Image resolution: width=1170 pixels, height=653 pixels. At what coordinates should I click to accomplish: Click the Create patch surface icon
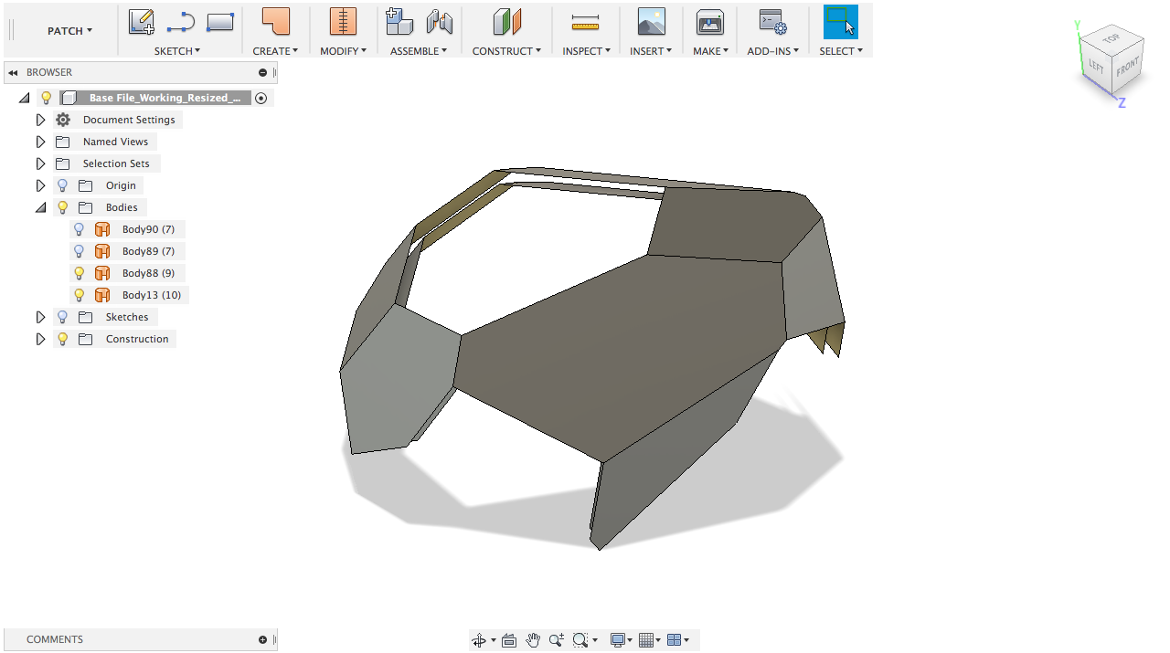coord(275,22)
